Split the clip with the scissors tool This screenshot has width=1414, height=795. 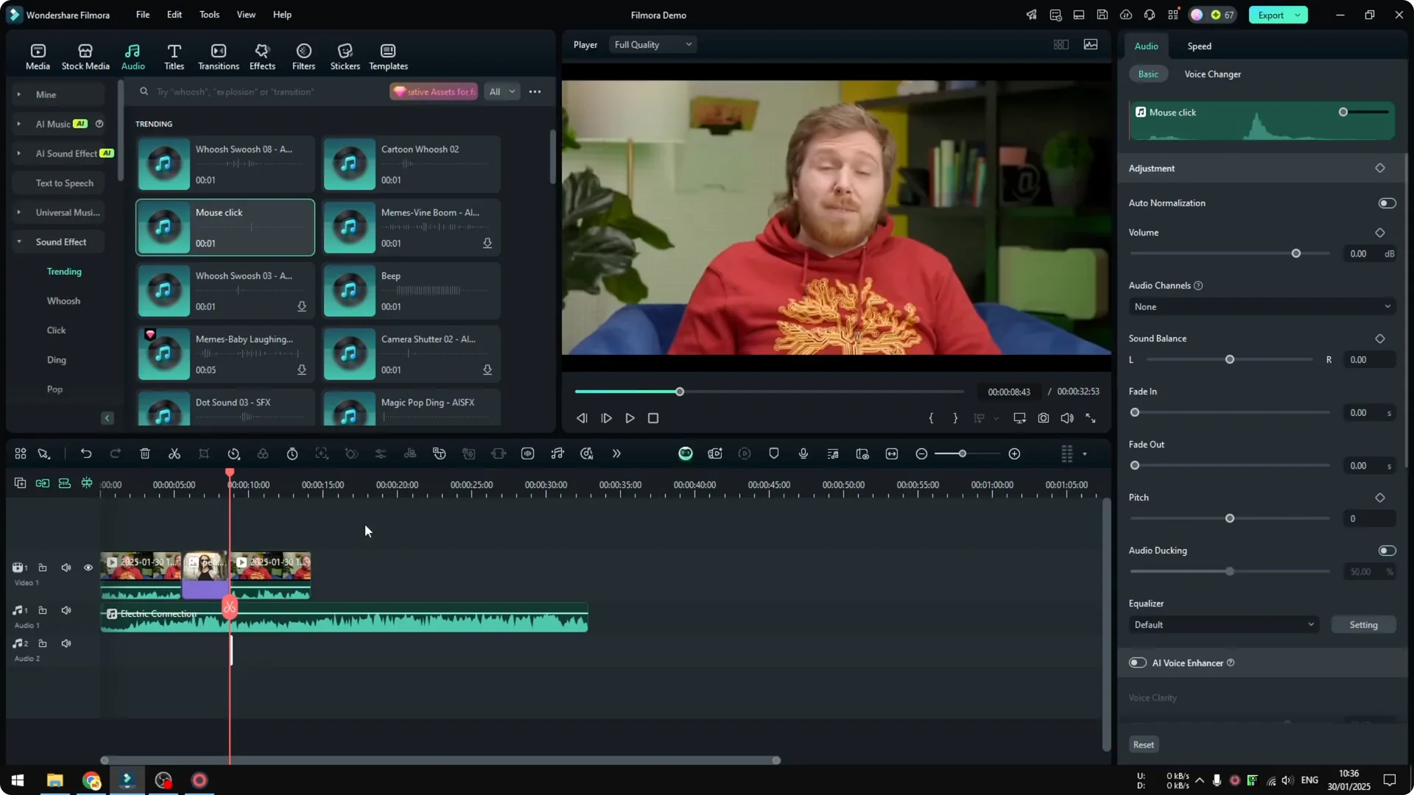pos(174,453)
